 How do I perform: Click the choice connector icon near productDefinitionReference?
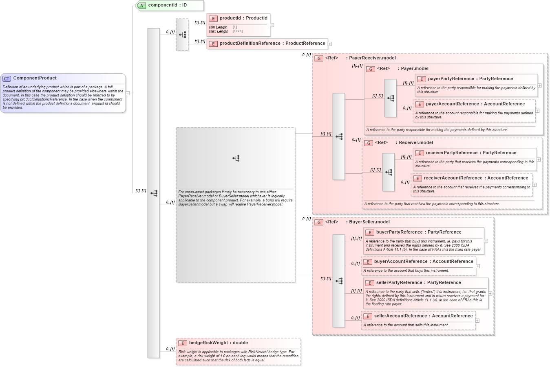pyautogui.click(x=182, y=35)
